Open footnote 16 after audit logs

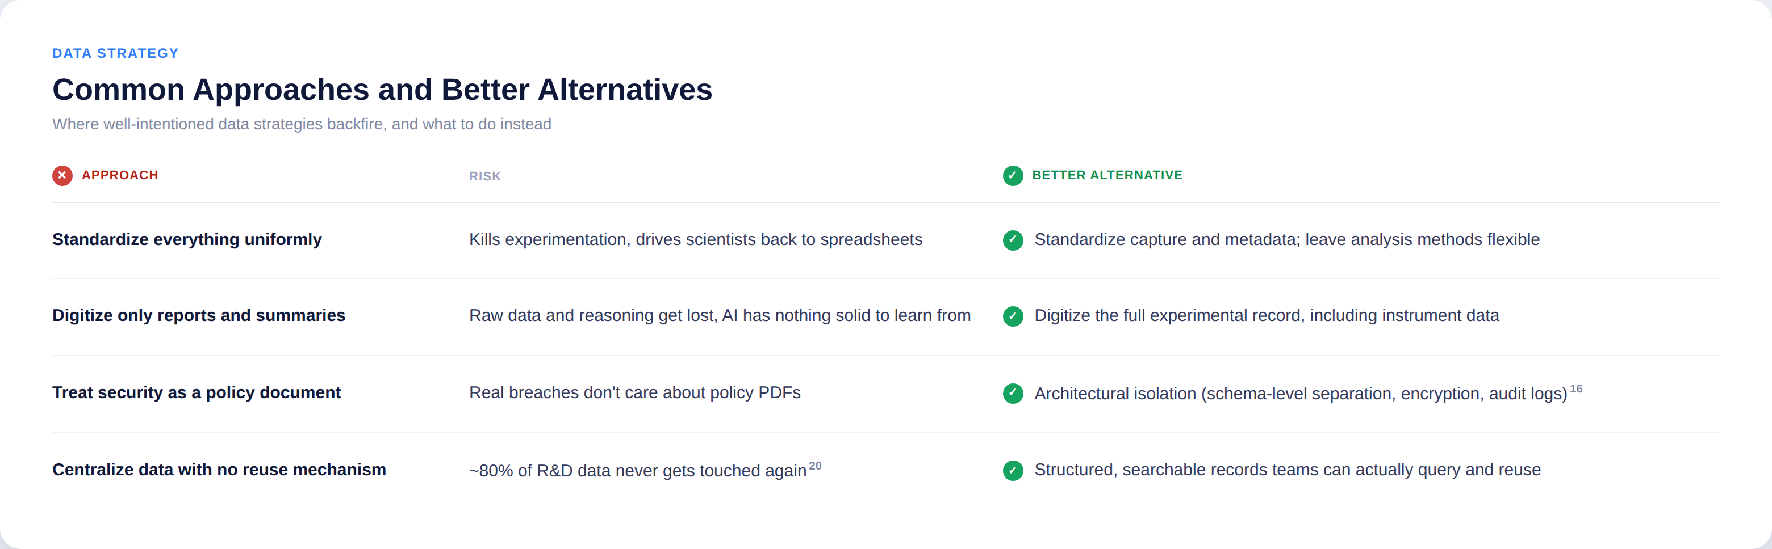tap(1576, 389)
